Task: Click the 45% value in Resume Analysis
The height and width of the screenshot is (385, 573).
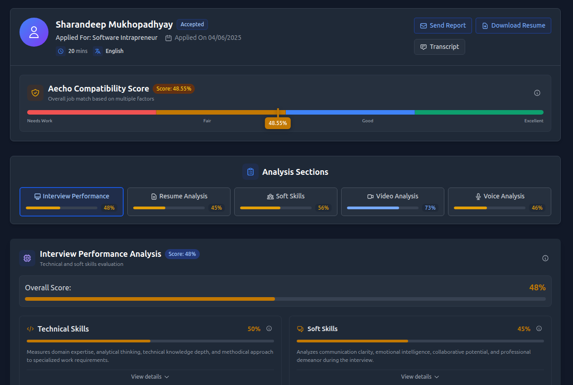Action: click(217, 208)
